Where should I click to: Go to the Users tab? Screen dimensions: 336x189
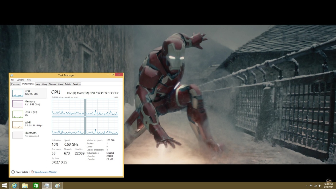60,84
